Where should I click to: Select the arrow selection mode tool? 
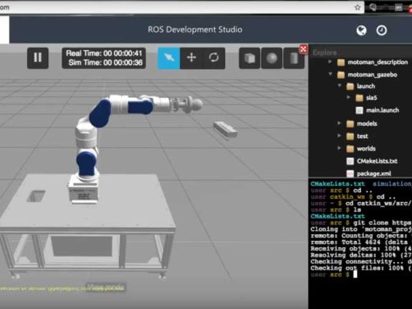tap(169, 58)
